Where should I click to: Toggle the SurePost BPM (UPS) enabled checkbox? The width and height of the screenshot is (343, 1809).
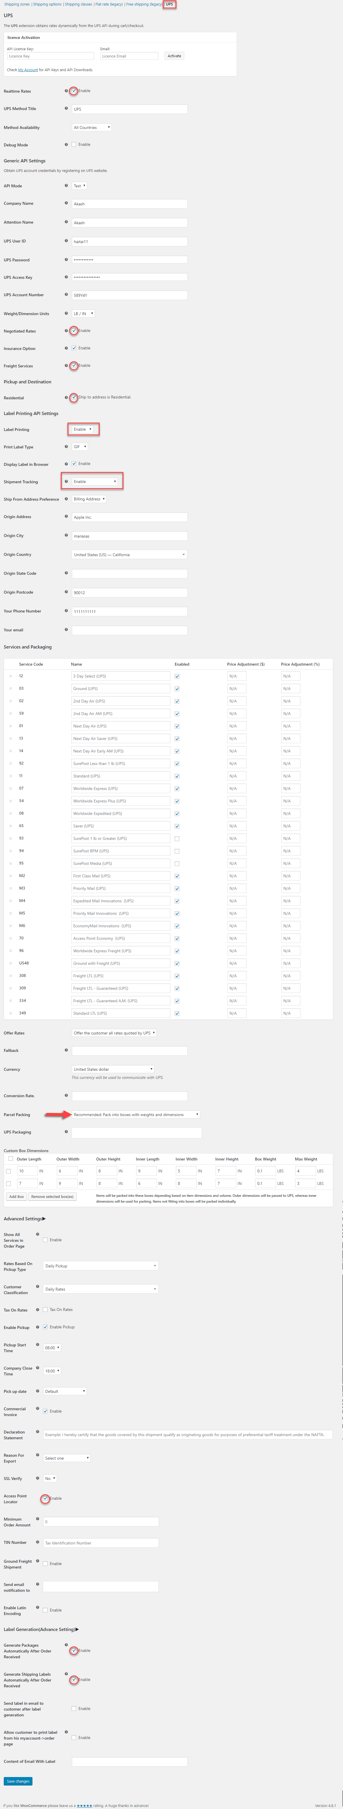(x=177, y=851)
